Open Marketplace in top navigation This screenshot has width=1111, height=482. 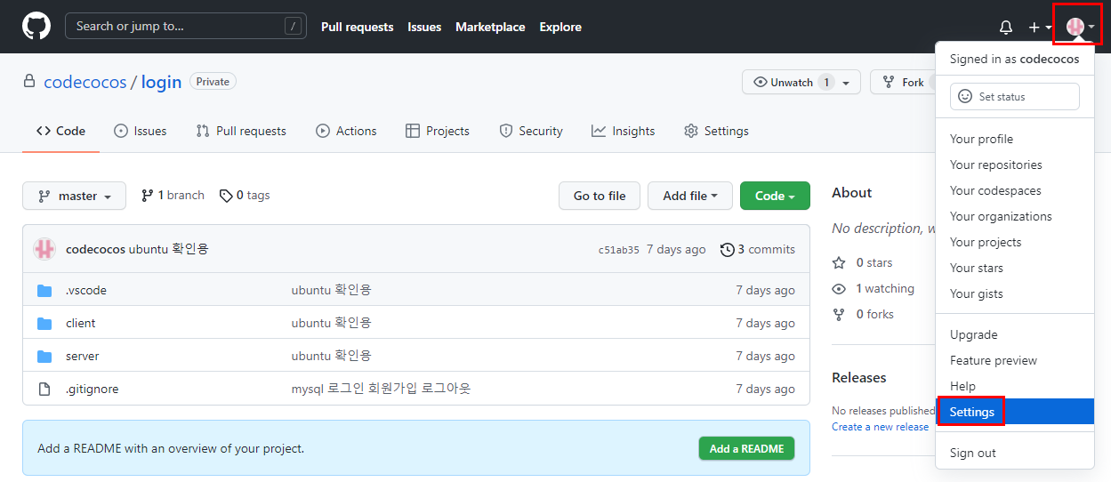point(490,27)
